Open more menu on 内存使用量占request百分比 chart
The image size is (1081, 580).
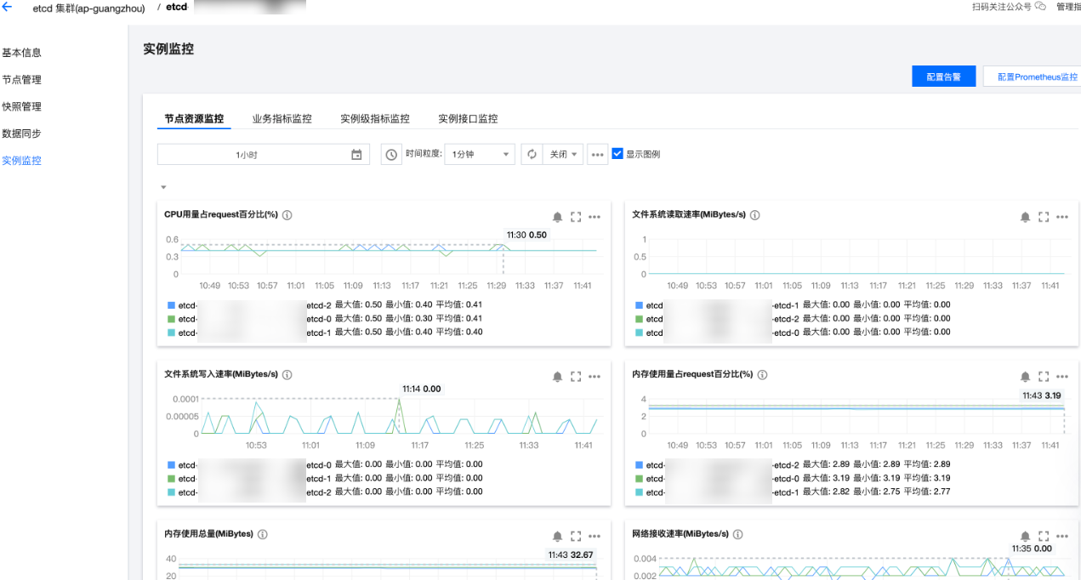(1062, 376)
